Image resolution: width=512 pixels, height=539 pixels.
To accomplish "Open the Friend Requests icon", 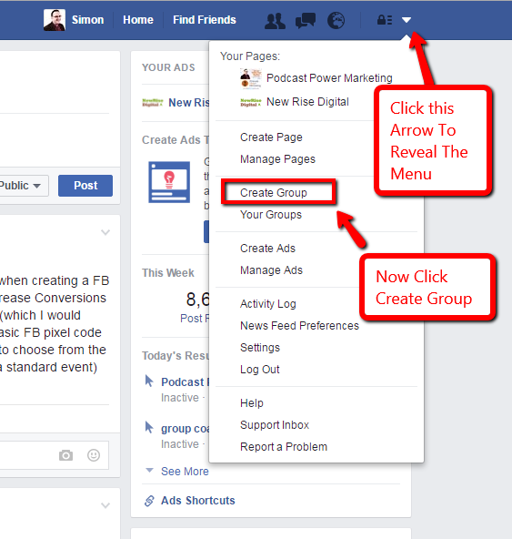I will pyautogui.click(x=275, y=21).
